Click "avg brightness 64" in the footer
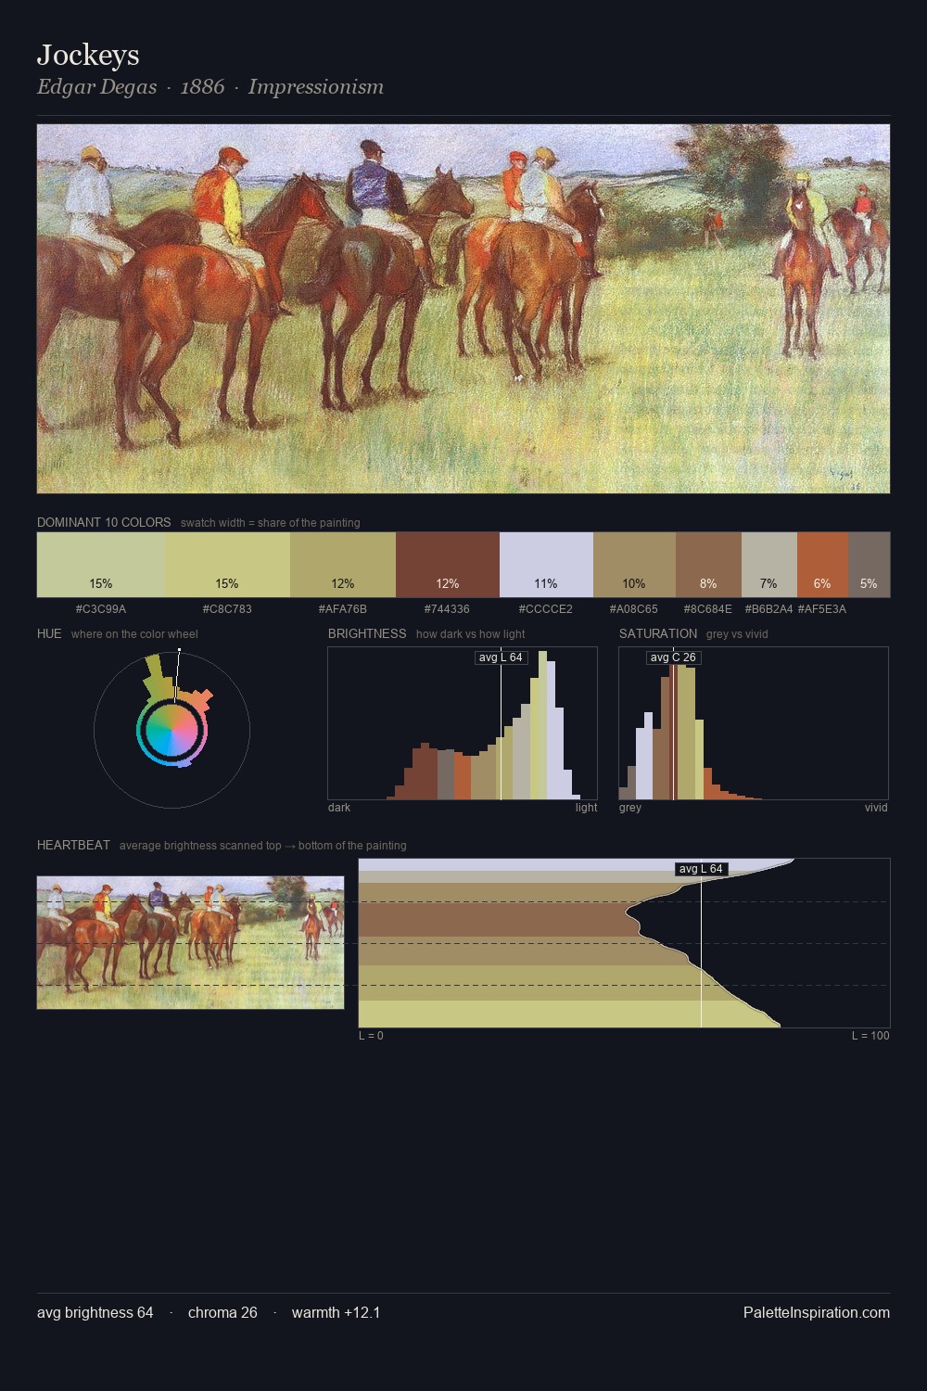The image size is (927, 1391). [x=95, y=1312]
